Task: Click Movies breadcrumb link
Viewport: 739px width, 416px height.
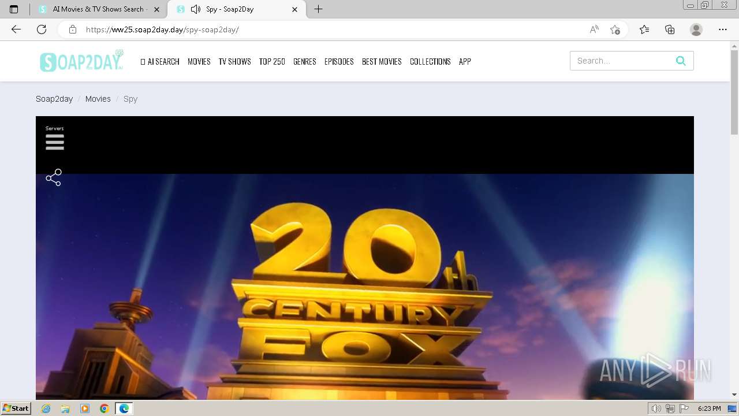Action: [98, 99]
